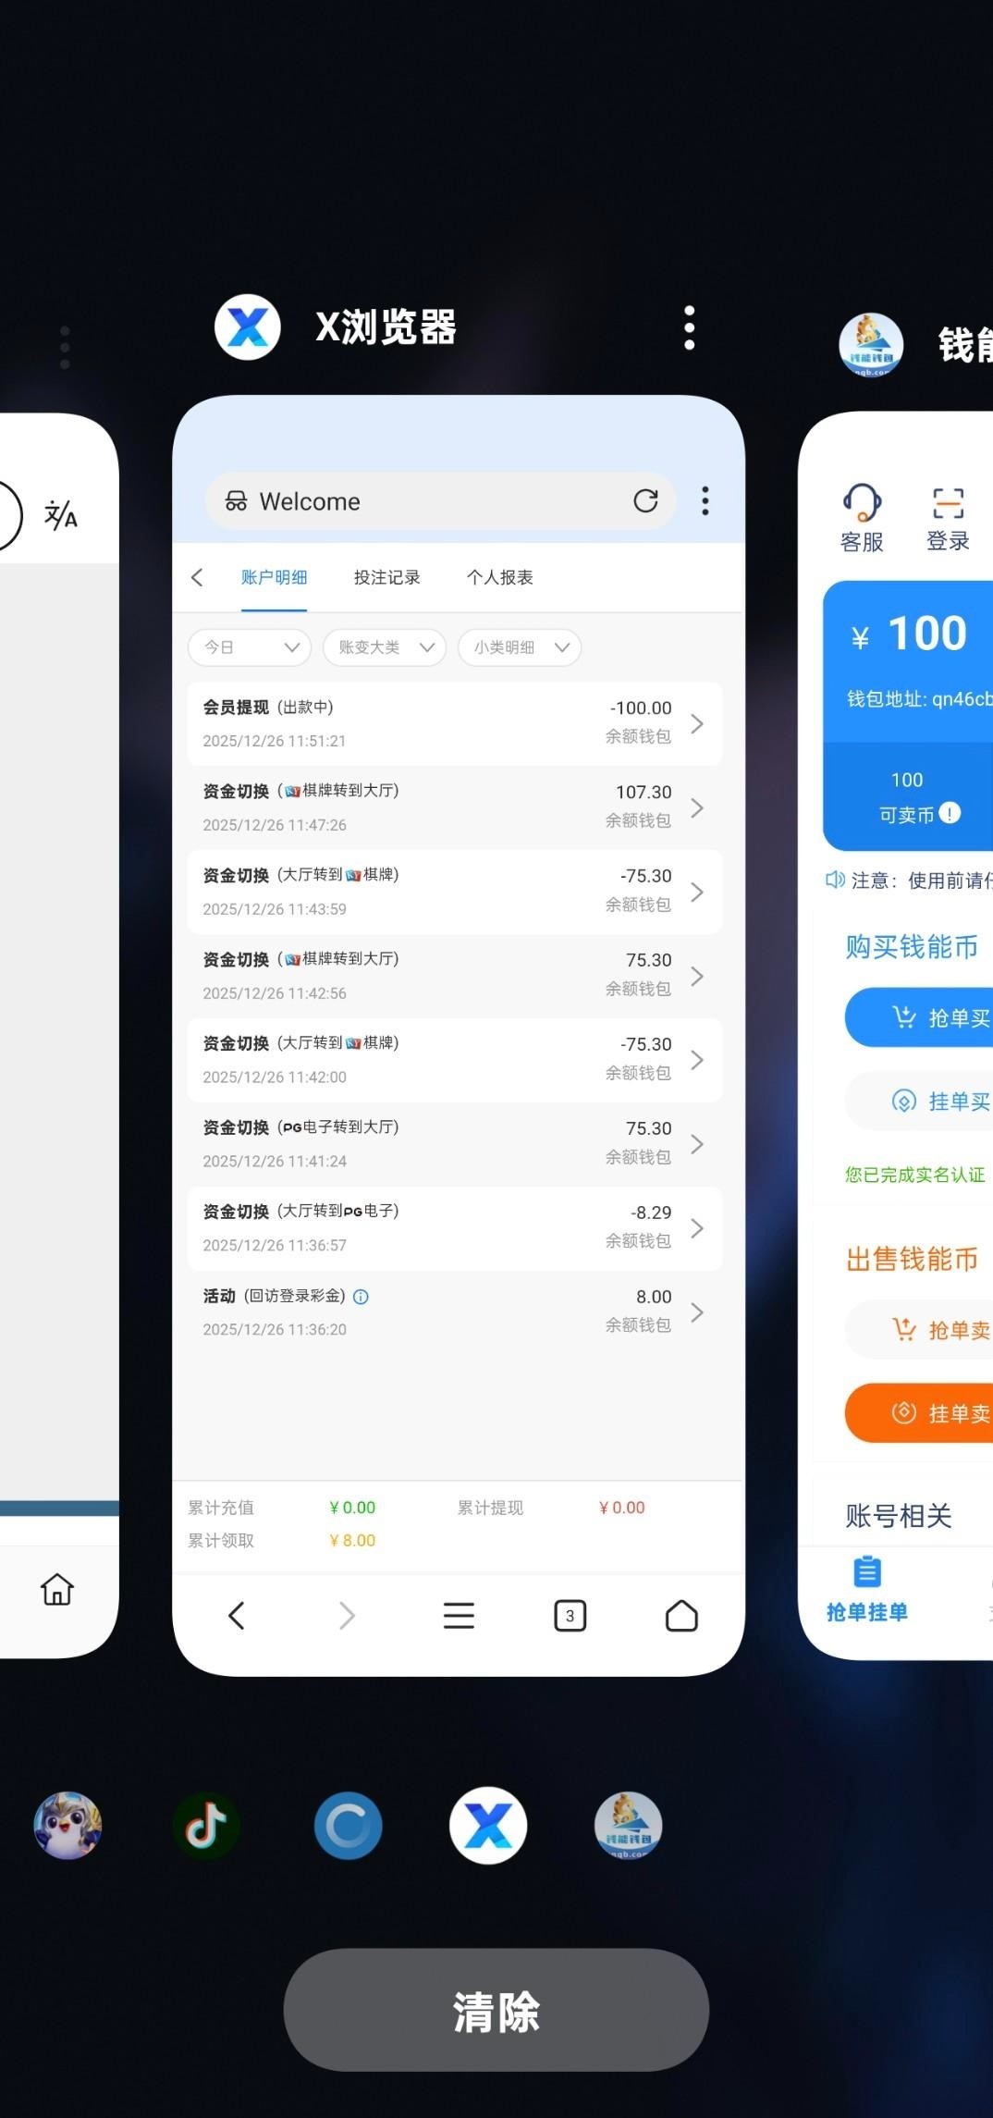The image size is (993, 2118).
Task: Open the 会员提现 -100.00 transaction entry
Action: coord(454,723)
